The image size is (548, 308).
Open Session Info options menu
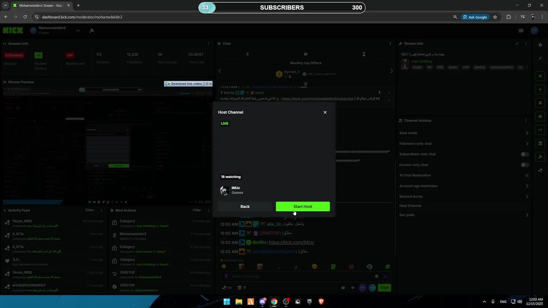click(x=208, y=44)
